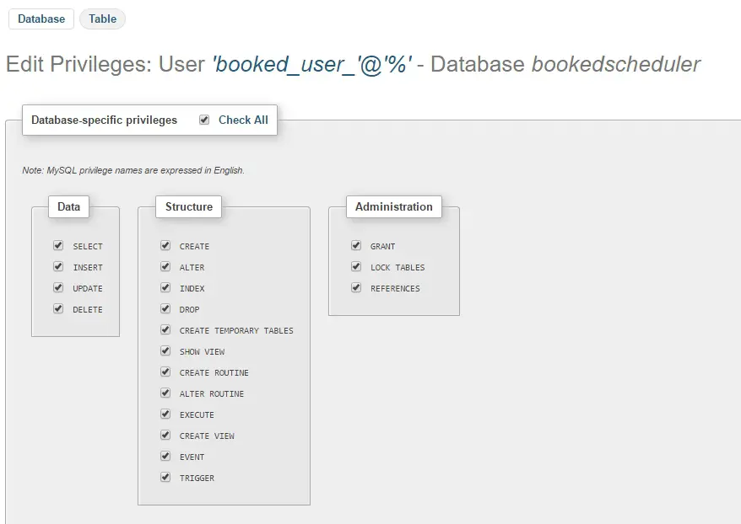Uncheck the GRANT privilege

pyautogui.click(x=356, y=245)
